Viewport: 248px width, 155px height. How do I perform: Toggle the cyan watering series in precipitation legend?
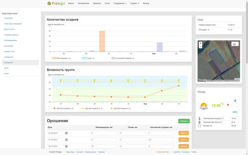84,58
